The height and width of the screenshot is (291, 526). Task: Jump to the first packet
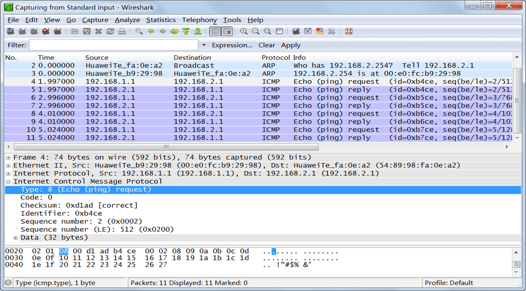[186, 31]
